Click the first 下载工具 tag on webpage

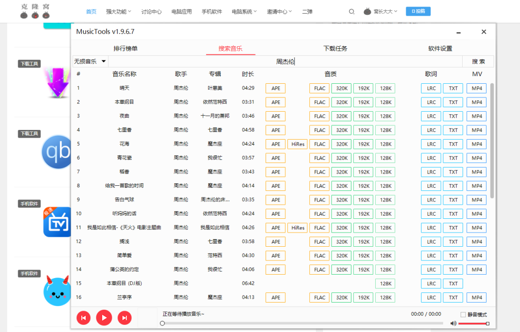click(29, 63)
